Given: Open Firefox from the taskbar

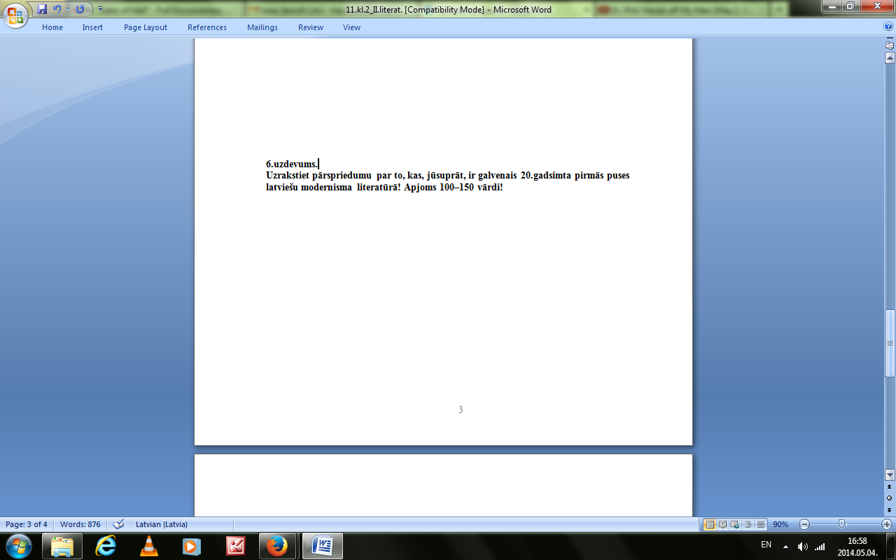Looking at the screenshot, I should (x=278, y=546).
